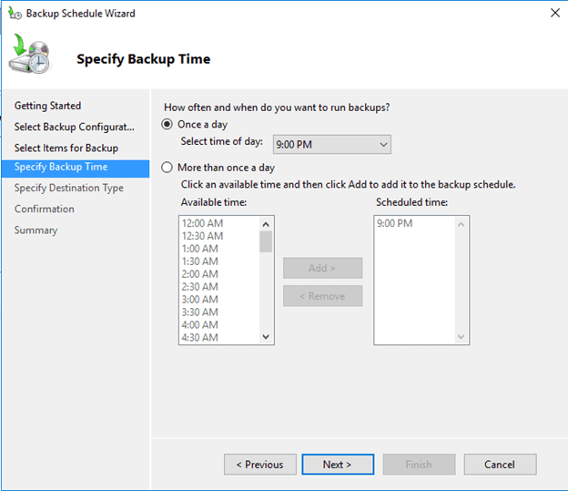Click Scheduled time list scroll down arrow
Image resolution: width=568 pixels, height=491 pixels.
[x=461, y=336]
